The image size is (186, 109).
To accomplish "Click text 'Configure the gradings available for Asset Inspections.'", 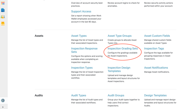I will pos(122,54).
